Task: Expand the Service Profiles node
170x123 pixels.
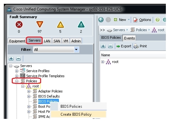Action: [17, 71]
